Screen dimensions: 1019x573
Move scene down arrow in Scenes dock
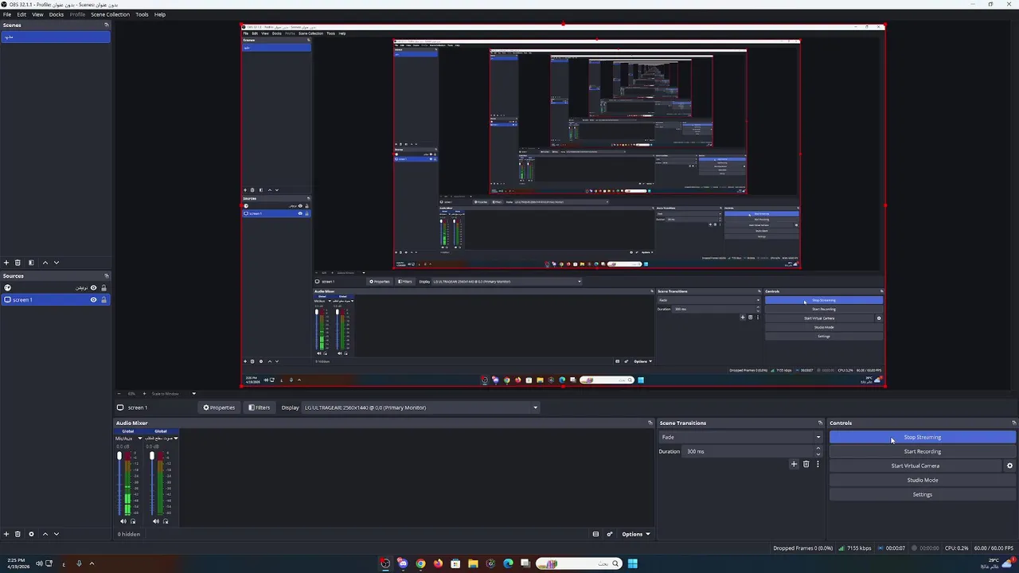click(x=56, y=263)
